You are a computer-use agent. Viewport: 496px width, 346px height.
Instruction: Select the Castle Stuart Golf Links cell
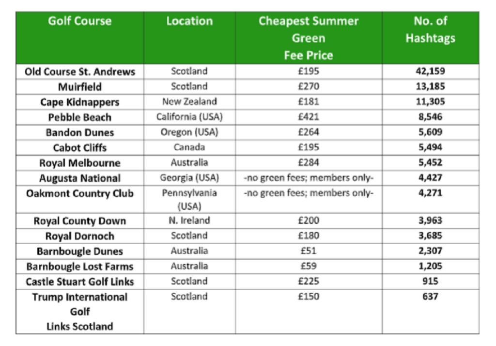coord(80,282)
